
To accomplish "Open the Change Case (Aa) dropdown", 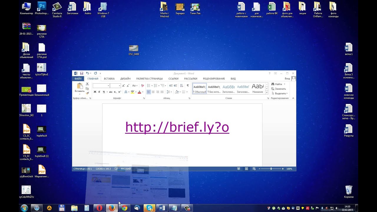I will pyautogui.click(x=135, y=86).
